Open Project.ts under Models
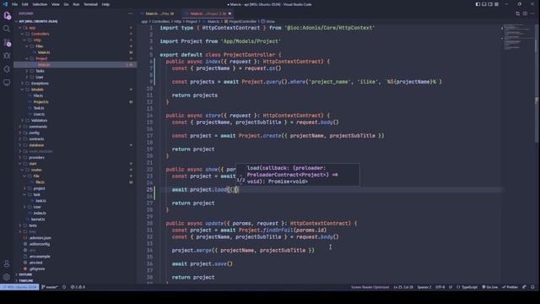 (41, 102)
